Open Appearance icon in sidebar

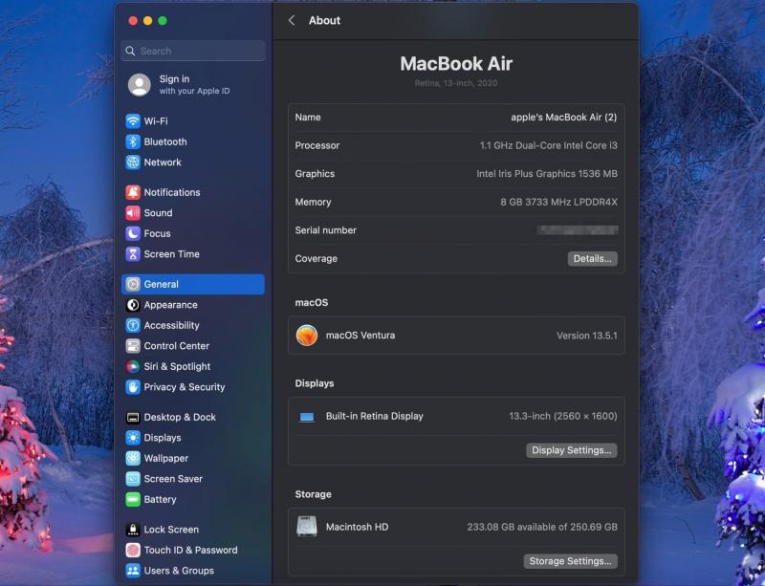[x=133, y=304]
